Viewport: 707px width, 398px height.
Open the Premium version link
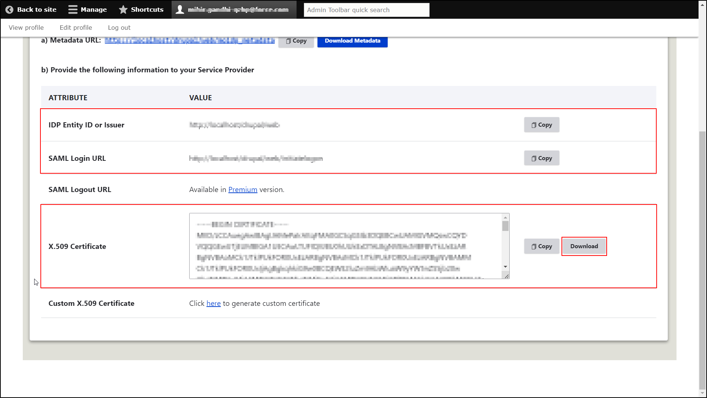(x=243, y=189)
